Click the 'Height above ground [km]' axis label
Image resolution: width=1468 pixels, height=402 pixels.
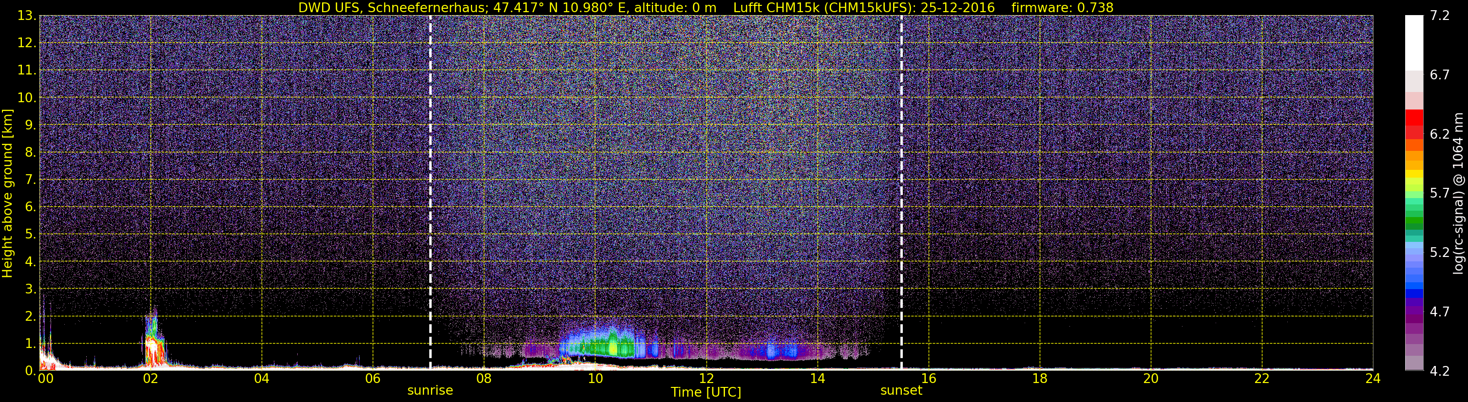coord(7,194)
